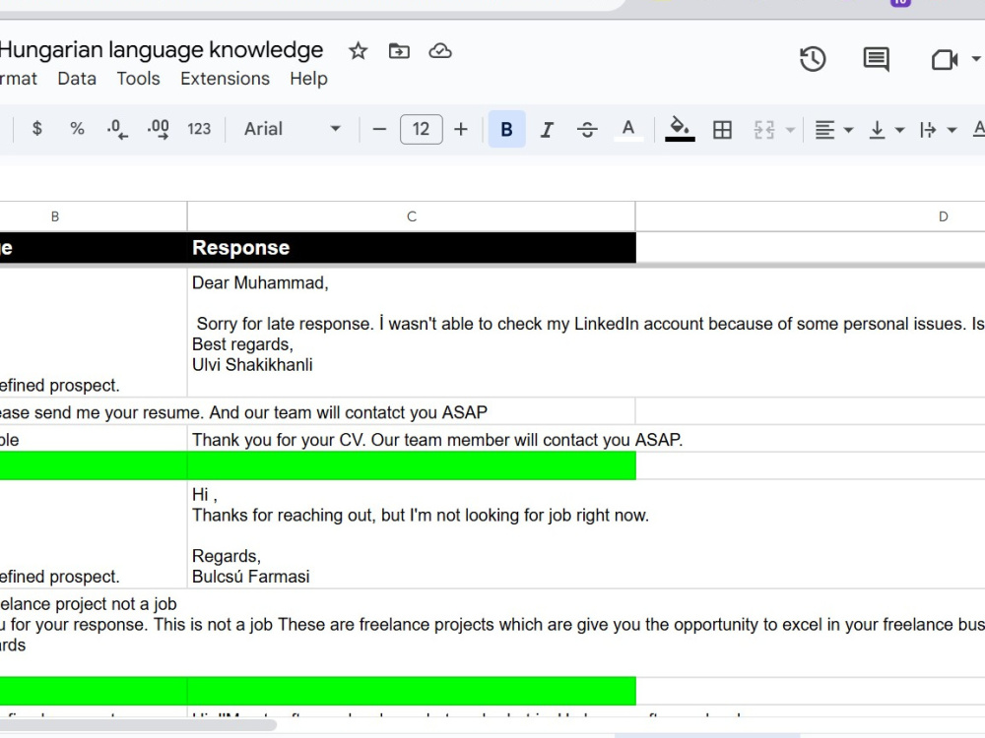Open the Data menu
Viewport: 985px width, 738px height.
77,79
